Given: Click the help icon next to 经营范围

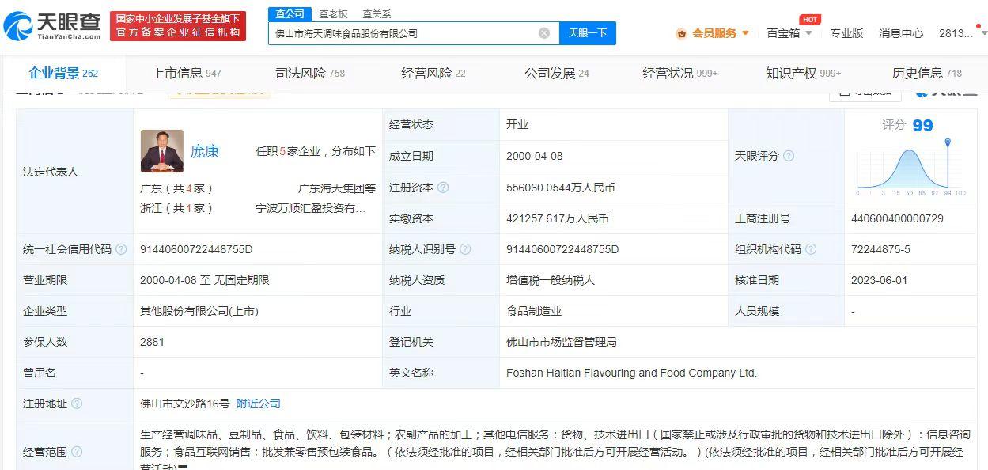Looking at the screenshot, I should point(77,452).
